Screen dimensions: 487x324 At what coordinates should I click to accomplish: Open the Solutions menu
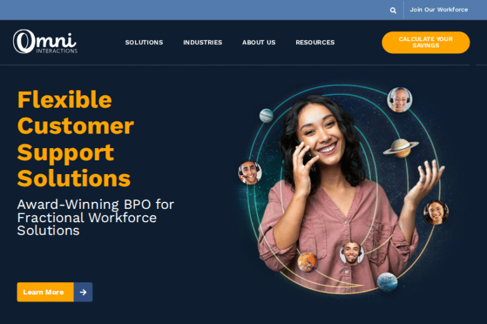(x=144, y=42)
